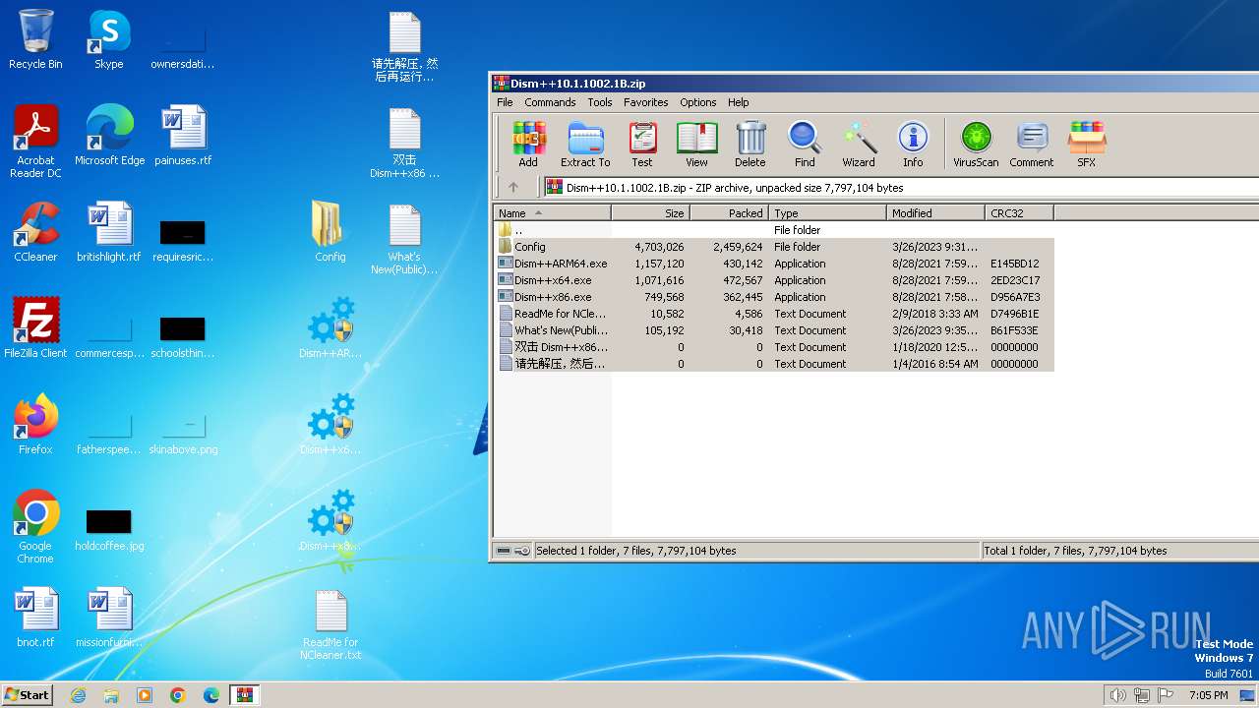Image resolution: width=1259 pixels, height=708 pixels.
Task: Open the Commands menu
Action: coord(550,102)
